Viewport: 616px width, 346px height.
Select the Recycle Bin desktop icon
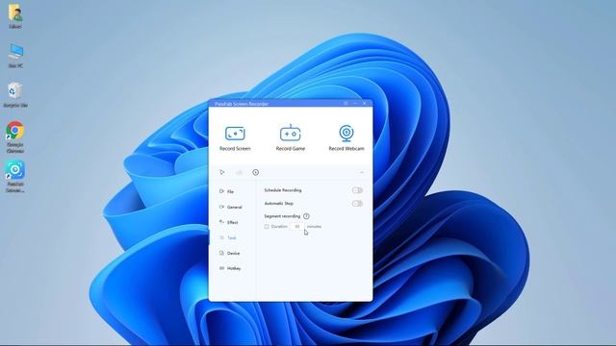15,94
